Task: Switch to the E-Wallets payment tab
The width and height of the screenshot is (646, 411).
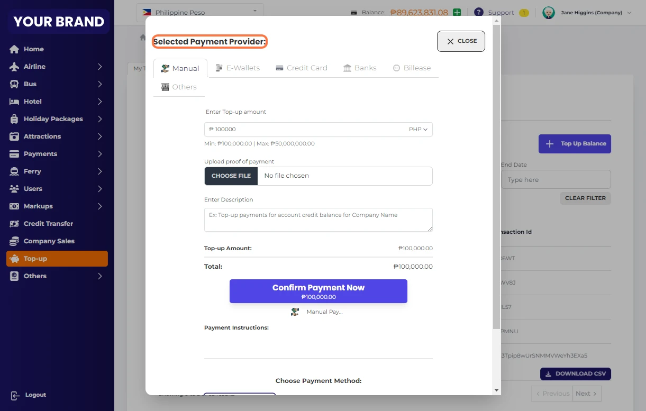Action: pyautogui.click(x=238, y=68)
